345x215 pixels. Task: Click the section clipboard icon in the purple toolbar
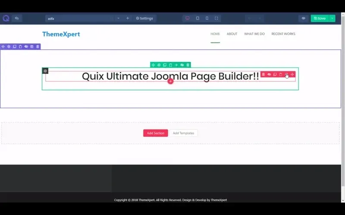point(20,46)
